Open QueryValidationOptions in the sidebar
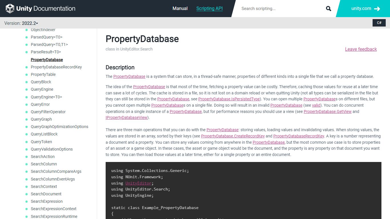Image resolution: width=390 pixels, height=219 pixels. [x=52, y=149]
